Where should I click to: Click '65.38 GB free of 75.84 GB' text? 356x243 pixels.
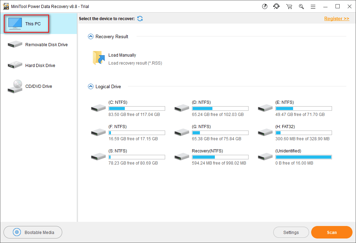pos(217,139)
